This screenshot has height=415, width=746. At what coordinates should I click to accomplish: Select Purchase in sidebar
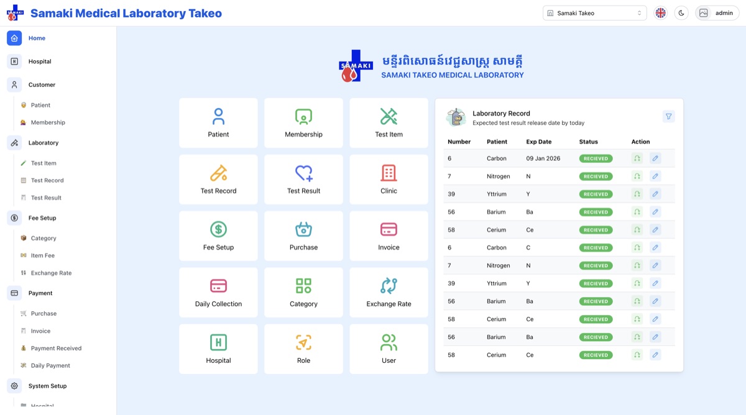(44, 314)
